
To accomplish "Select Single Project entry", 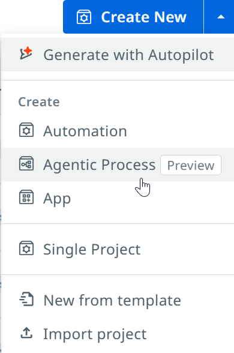I will (118, 249).
